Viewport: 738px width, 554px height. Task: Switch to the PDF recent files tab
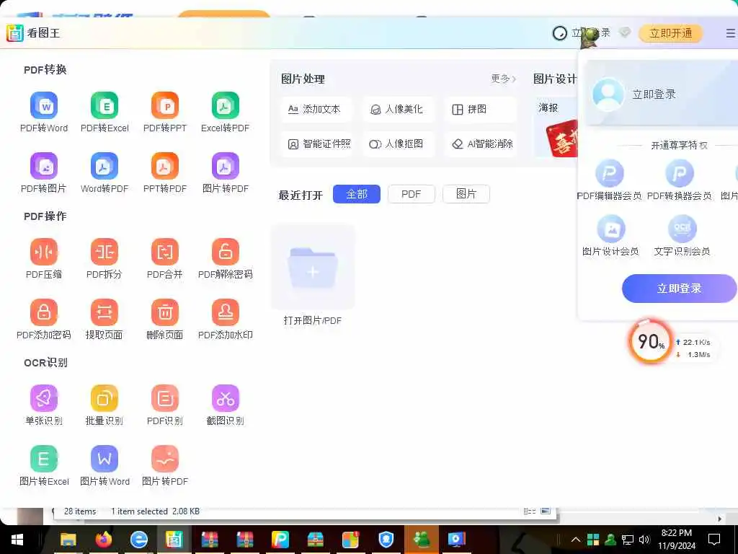coord(411,194)
